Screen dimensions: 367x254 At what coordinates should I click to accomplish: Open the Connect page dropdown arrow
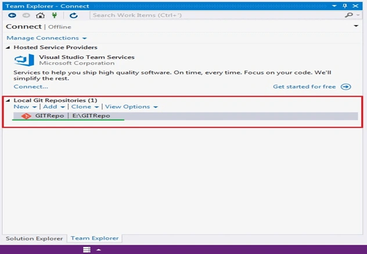(356, 26)
